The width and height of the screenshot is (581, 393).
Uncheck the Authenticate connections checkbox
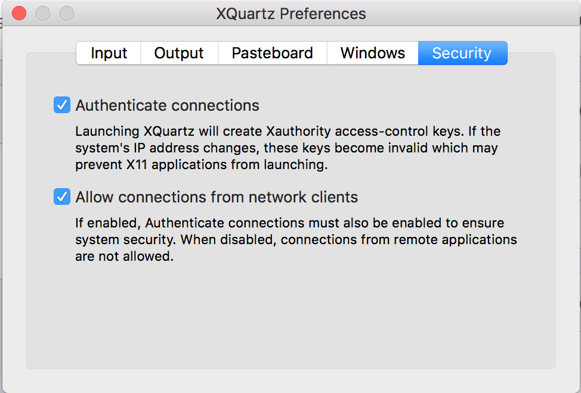pos(62,105)
